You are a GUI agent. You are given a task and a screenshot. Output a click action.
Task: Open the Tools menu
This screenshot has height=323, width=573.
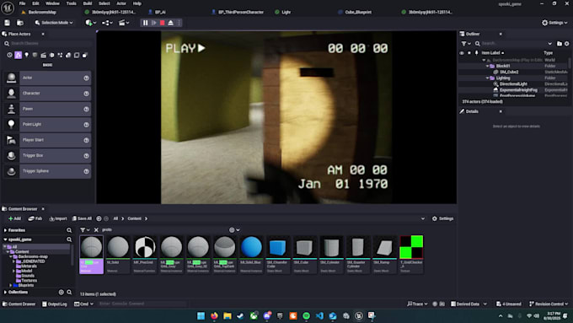coord(72,3)
